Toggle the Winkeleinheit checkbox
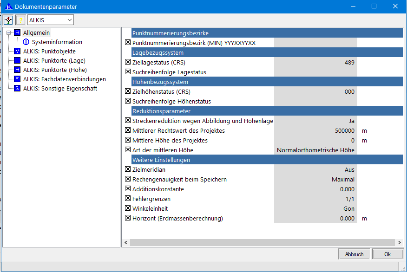This screenshot has height=272, width=407. (x=128, y=209)
